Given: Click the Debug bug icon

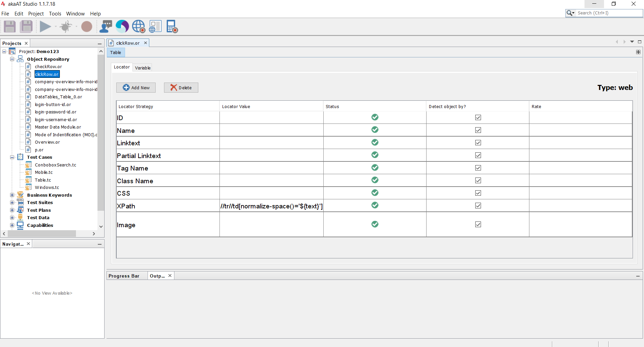Looking at the screenshot, I should coord(66,27).
